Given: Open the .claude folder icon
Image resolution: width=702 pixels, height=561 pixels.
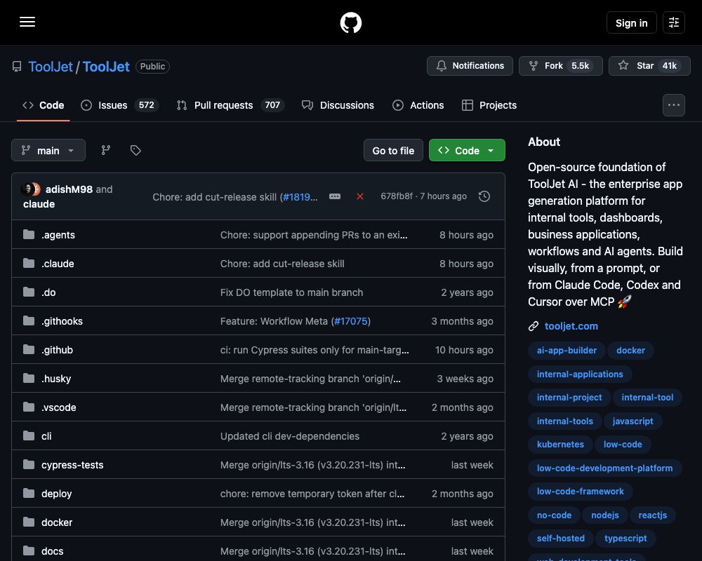Looking at the screenshot, I should [29, 263].
